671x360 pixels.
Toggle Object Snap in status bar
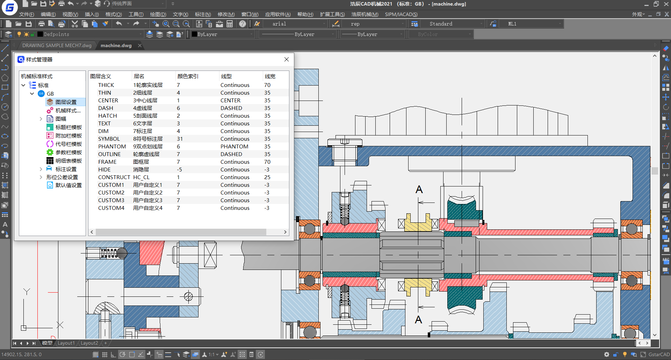[x=132, y=354]
